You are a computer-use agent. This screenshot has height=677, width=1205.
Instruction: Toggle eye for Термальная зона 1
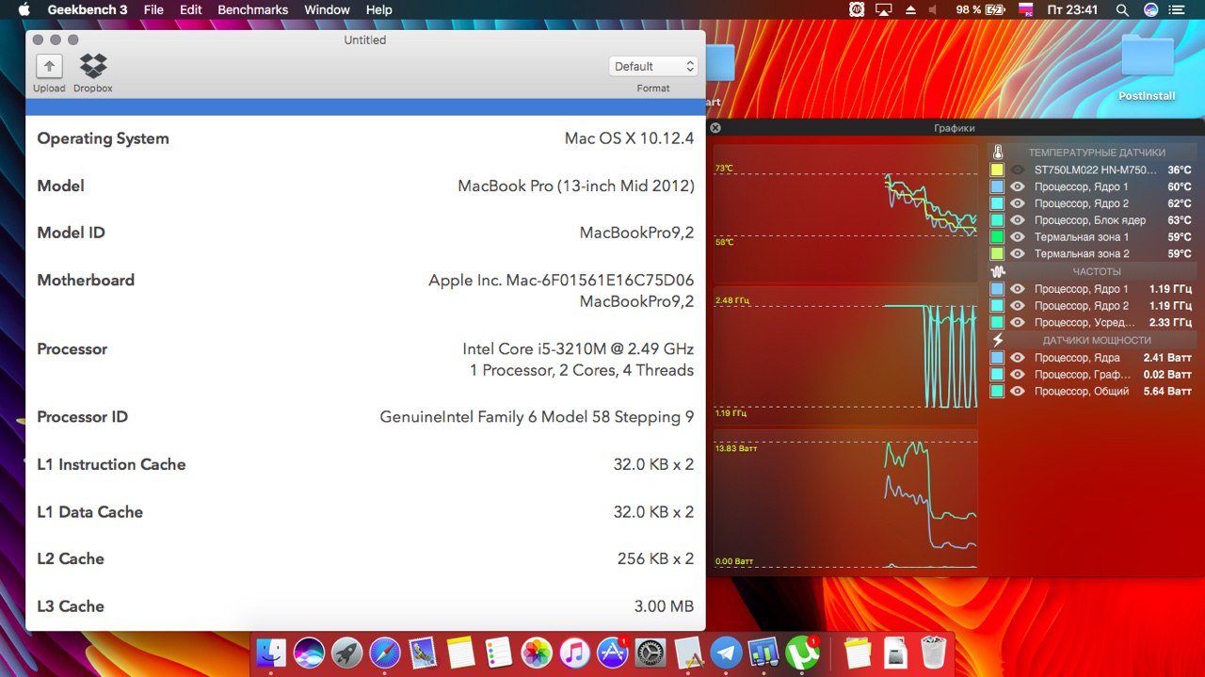coord(1018,237)
